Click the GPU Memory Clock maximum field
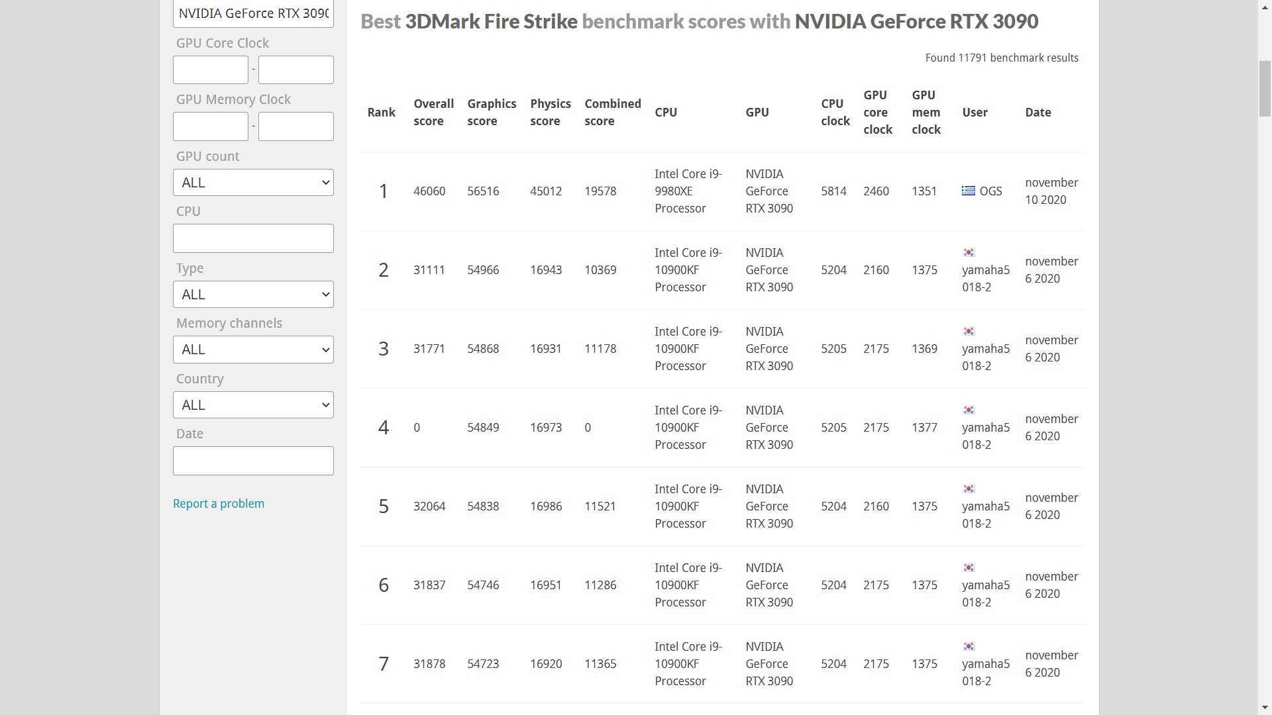The image size is (1272, 715). [295, 126]
